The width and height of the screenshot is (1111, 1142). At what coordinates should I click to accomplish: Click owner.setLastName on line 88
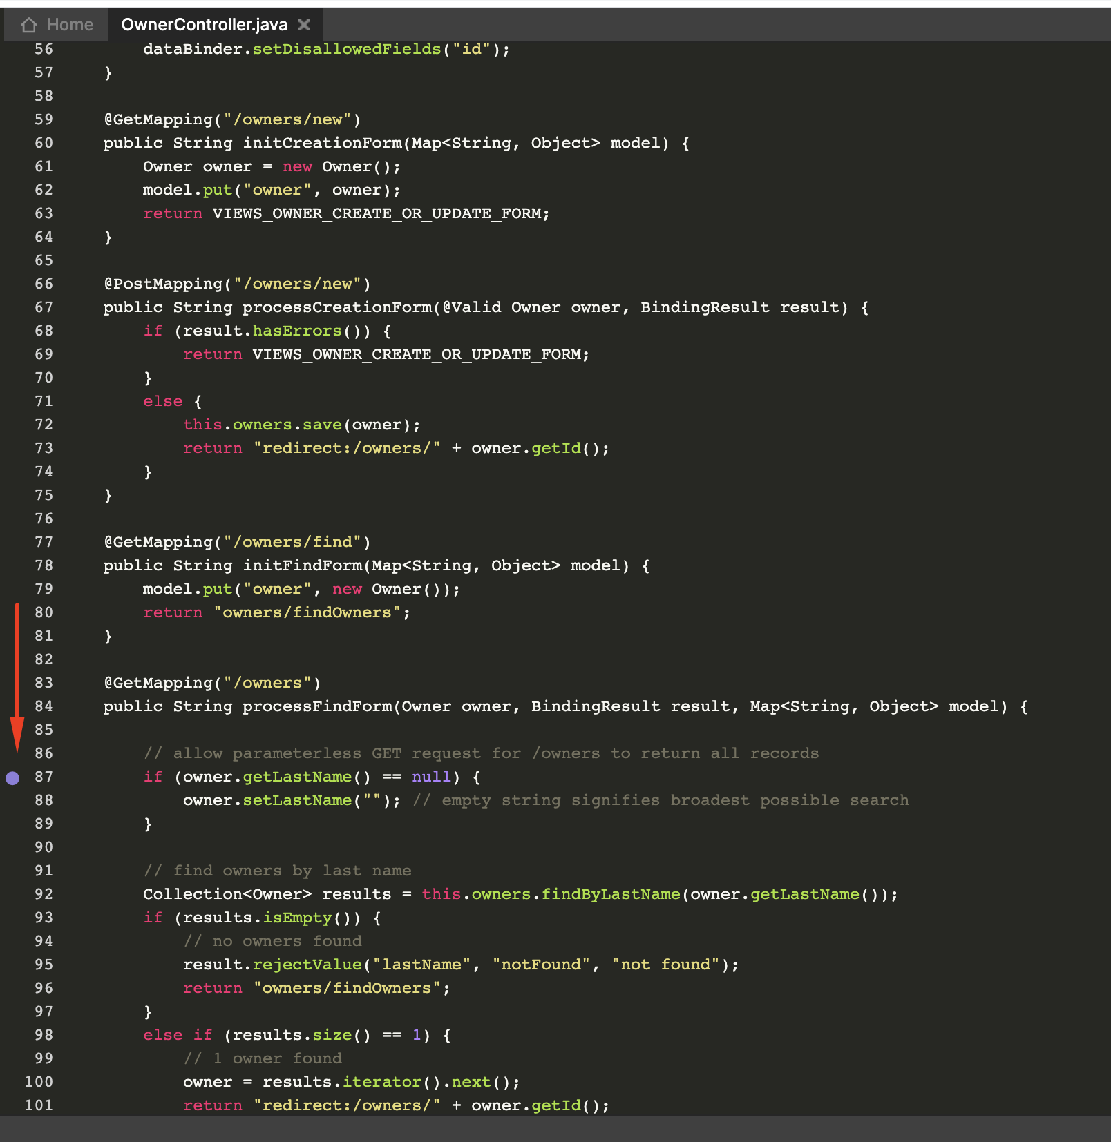(x=267, y=800)
